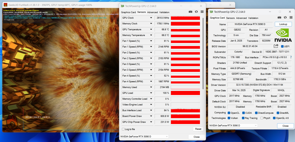This screenshot has height=142, width=295.
Task: Open Advanced tab in left GPU-Z window
Action: point(152,12)
